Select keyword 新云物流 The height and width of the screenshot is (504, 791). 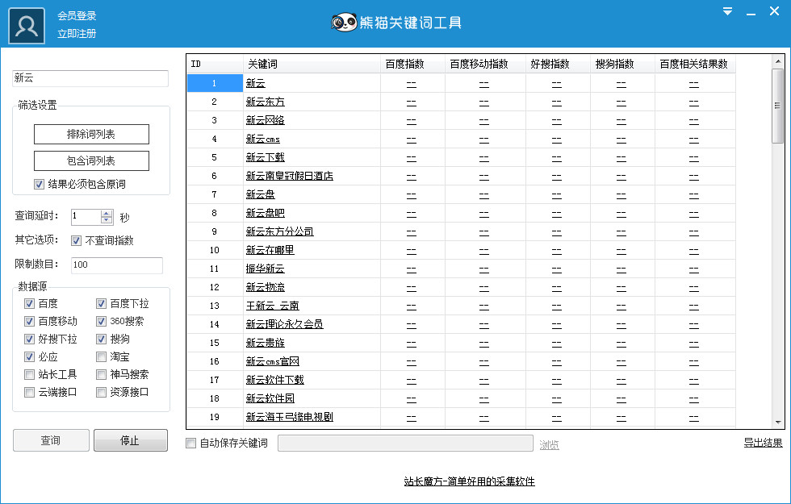click(266, 287)
